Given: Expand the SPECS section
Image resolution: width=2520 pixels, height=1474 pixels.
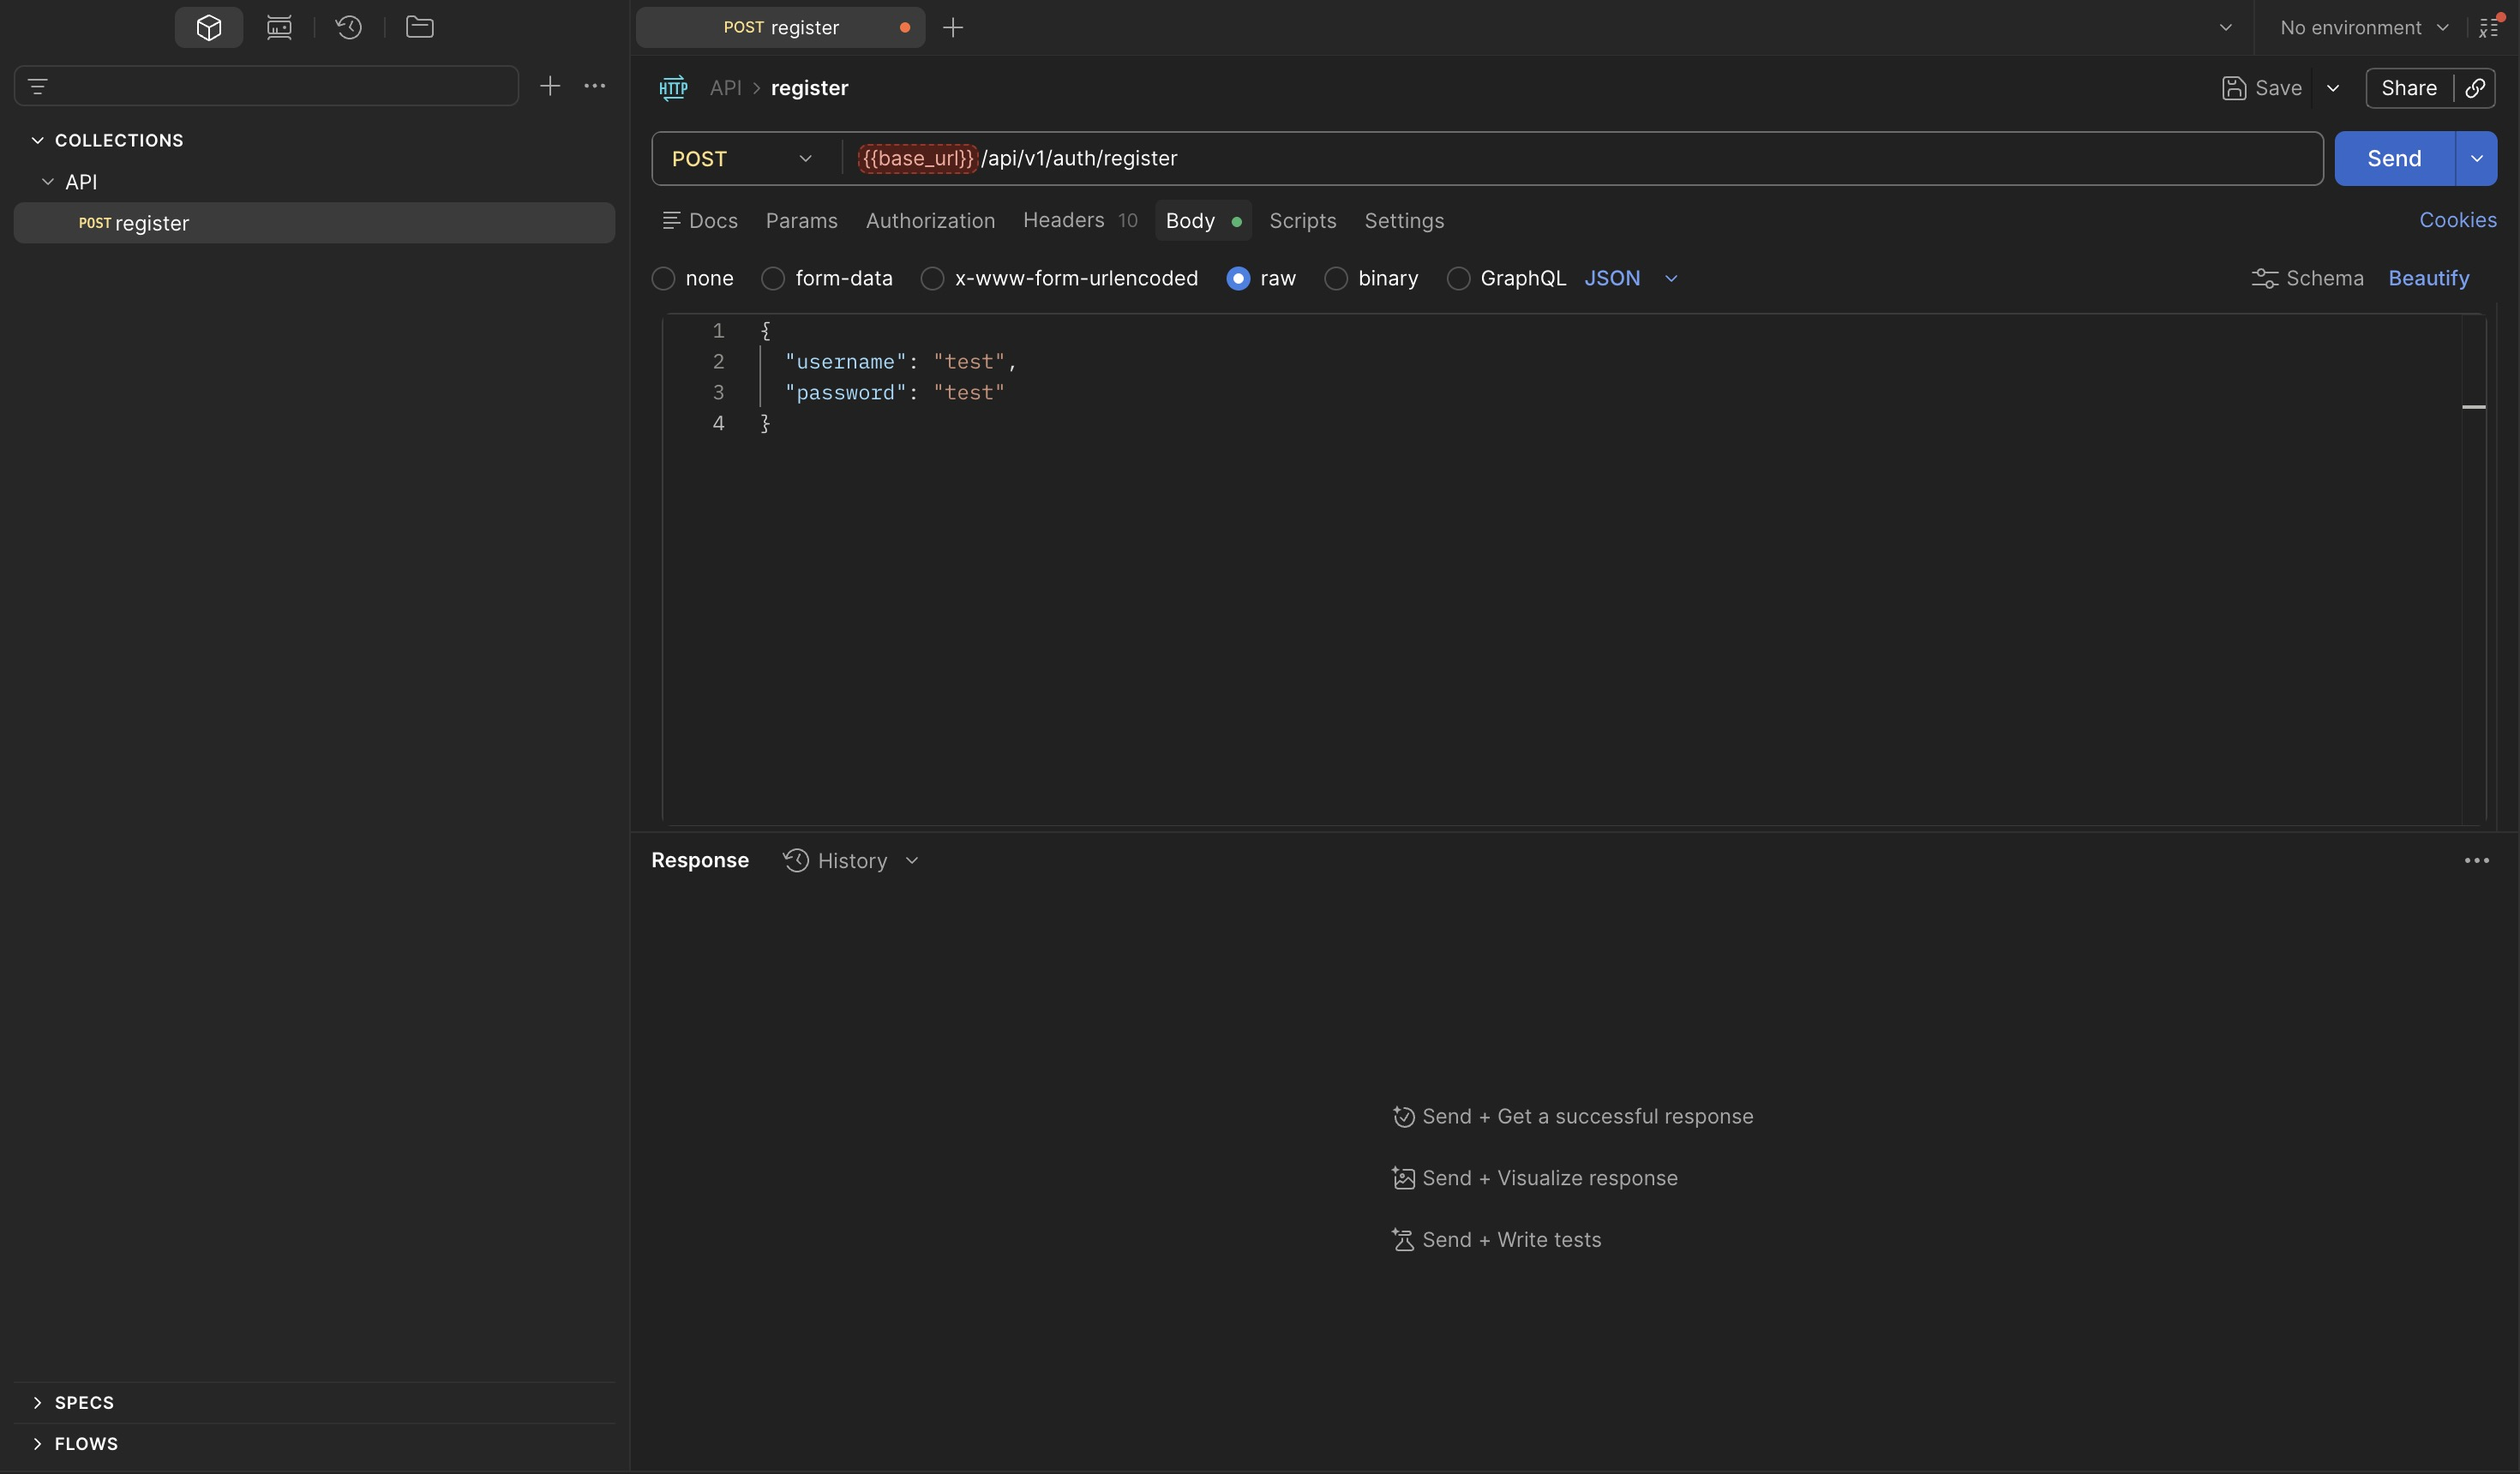Looking at the screenshot, I should pyautogui.click(x=38, y=1402).
